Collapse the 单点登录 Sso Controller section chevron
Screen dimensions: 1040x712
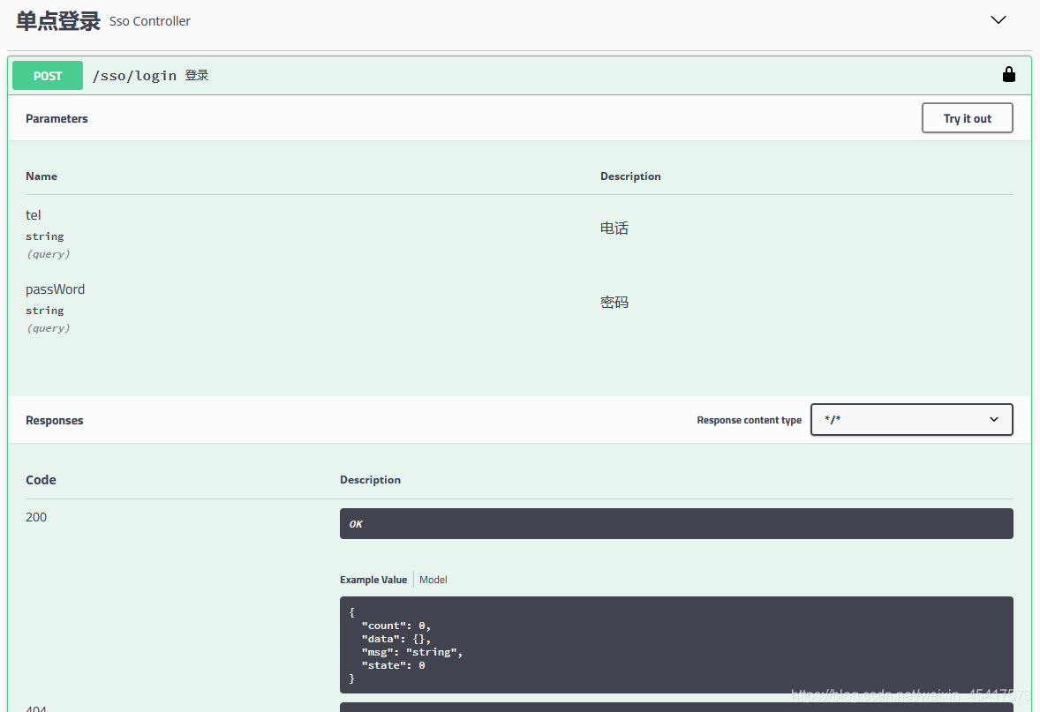pos(999,20)
